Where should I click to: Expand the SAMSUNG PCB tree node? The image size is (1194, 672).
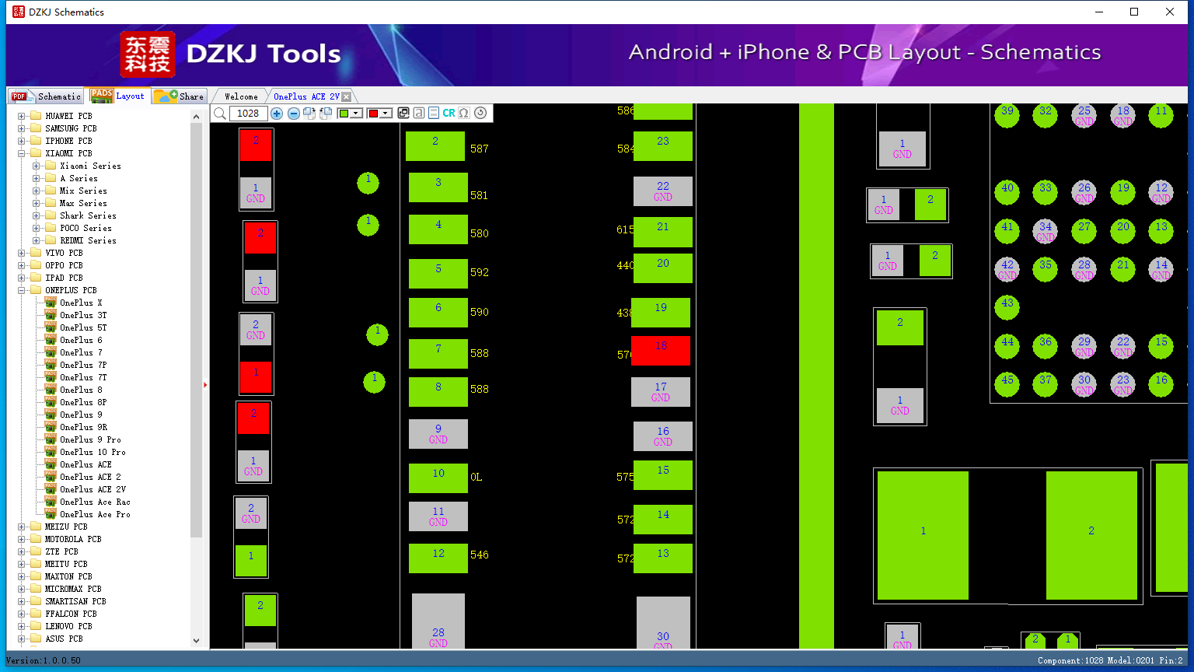coord(22,128)
